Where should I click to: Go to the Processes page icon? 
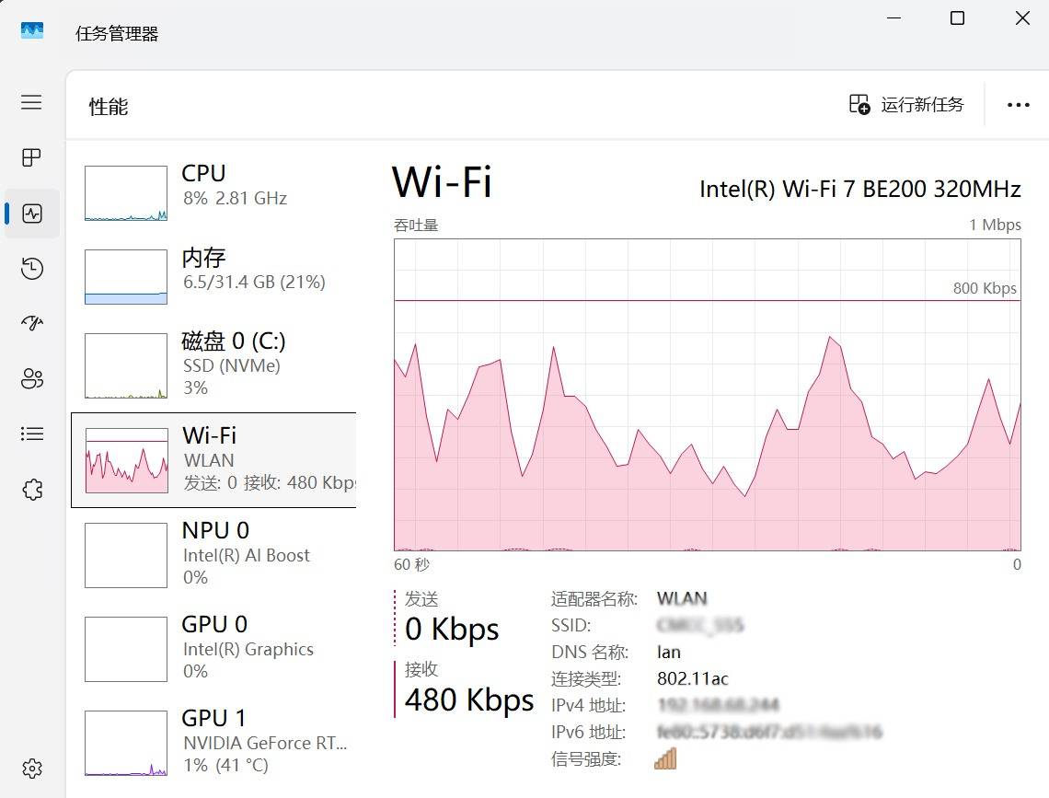pos(31,157)
